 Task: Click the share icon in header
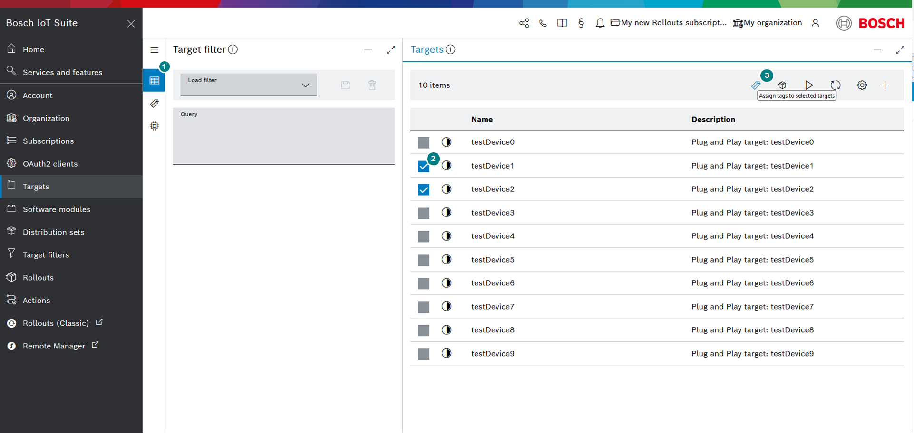click(524, 23)
